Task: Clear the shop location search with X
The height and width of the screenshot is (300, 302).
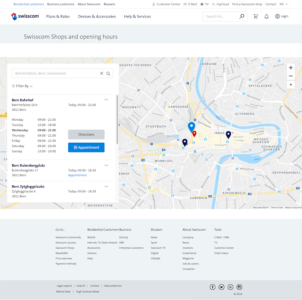Action: (x=101, y=73)
